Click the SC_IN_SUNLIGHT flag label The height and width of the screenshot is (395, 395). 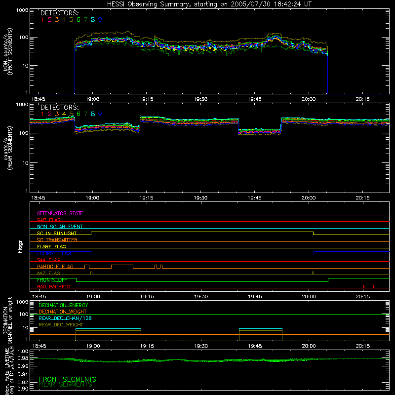[x=57, y=233]
